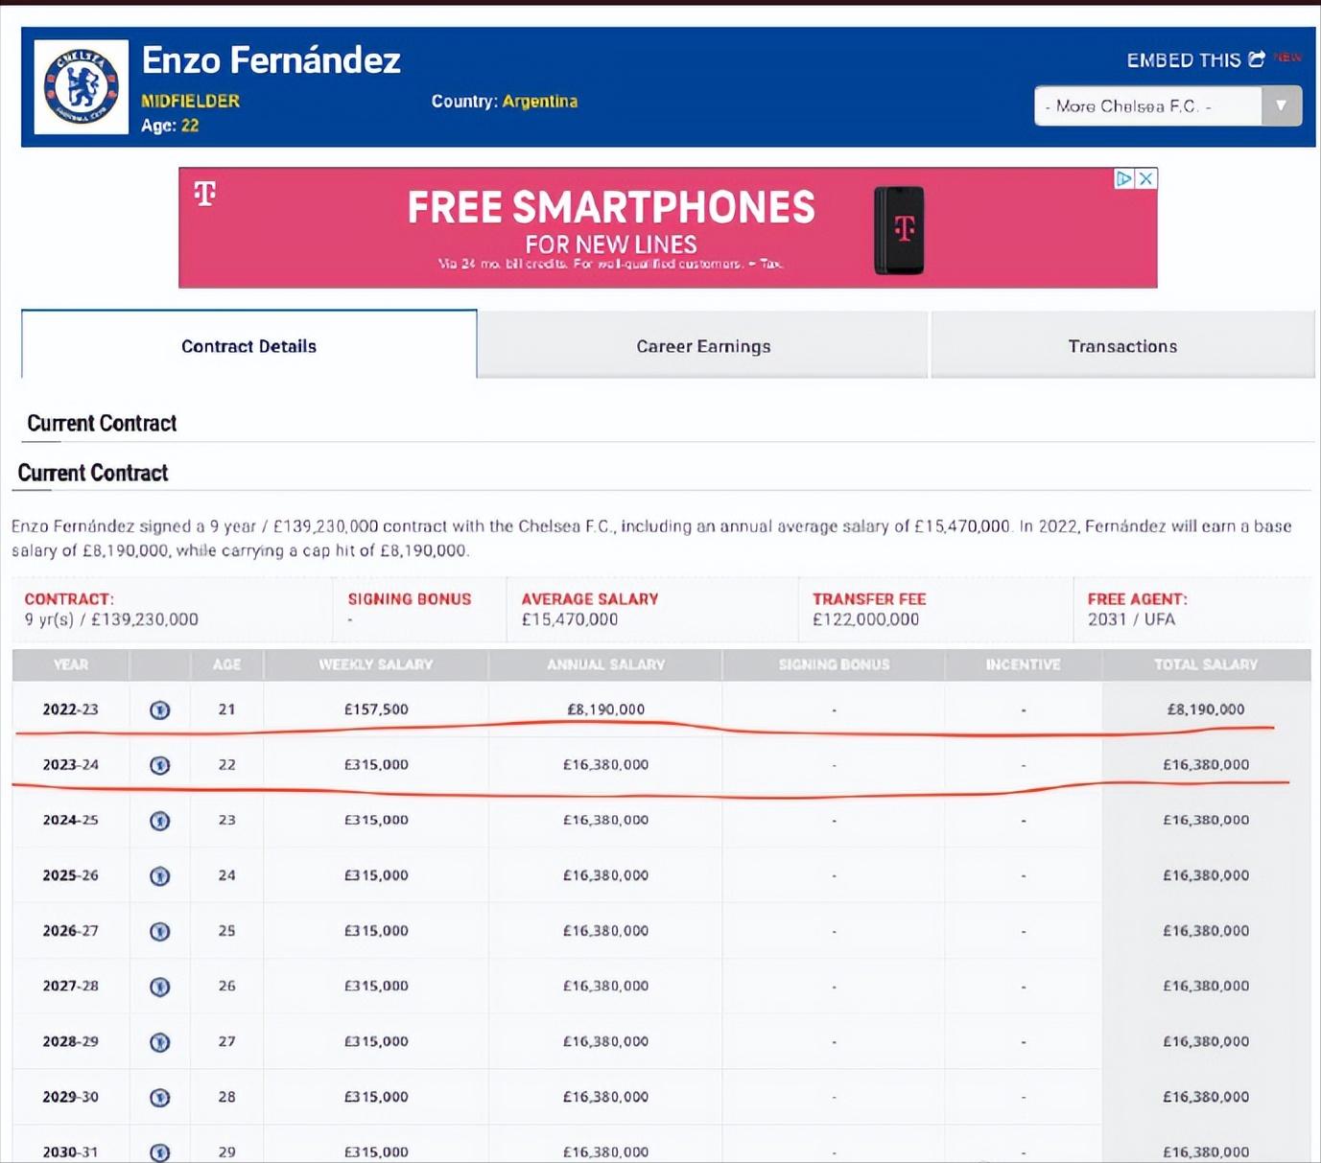1321x1163 pixels.
Task: Select the Contract Details tab
Action: (248, 345)
